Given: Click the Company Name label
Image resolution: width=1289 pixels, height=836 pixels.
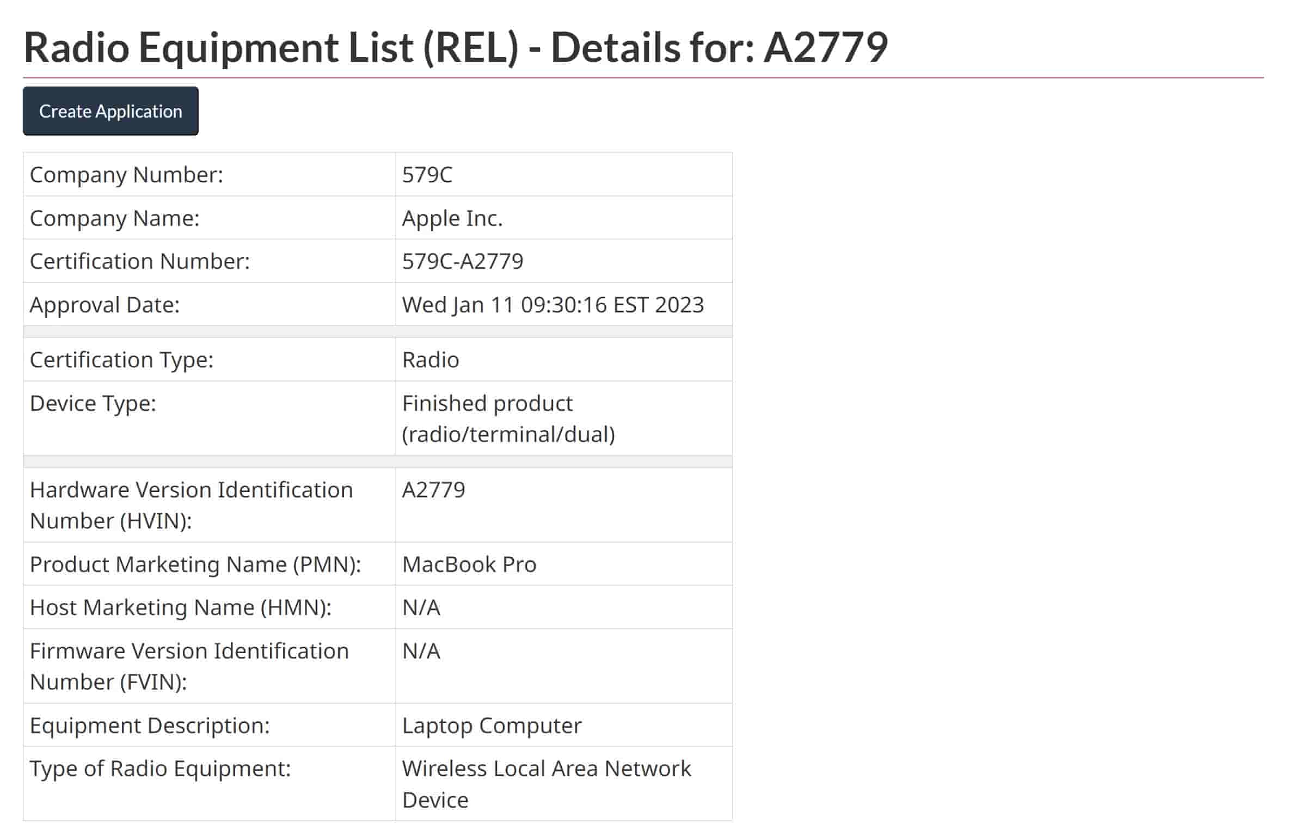Looking at the screenshot, I should point(114,218).
